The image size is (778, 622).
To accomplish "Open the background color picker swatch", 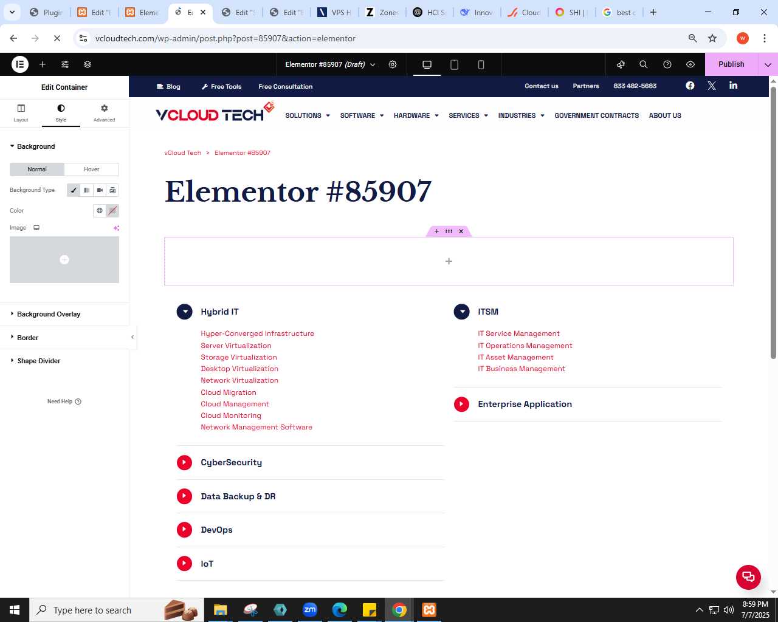I will click(x=112, y=211).
